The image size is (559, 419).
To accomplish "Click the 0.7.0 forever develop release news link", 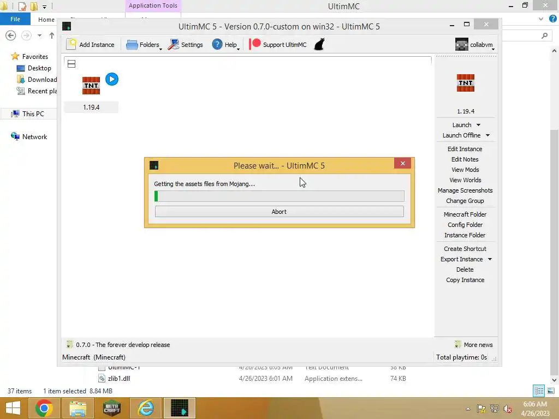I will [x=123, y=345].
